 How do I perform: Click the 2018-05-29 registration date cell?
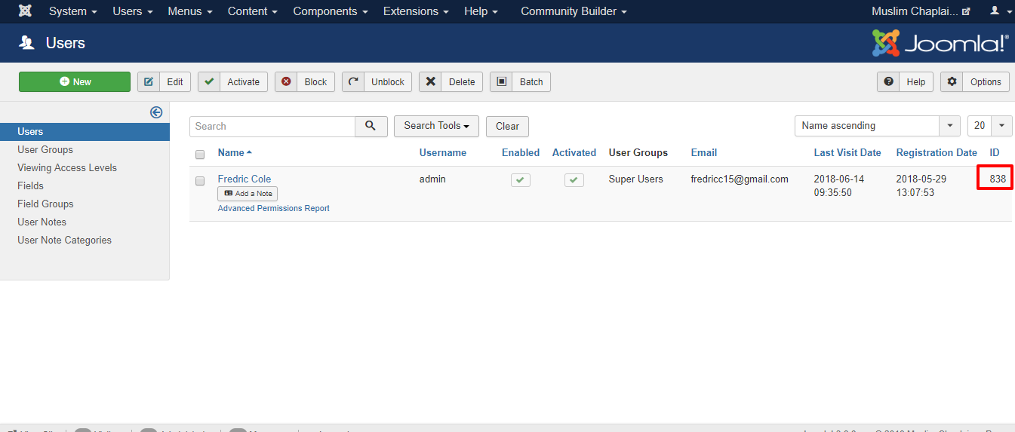pyautogui.click(x=921, y=186)
